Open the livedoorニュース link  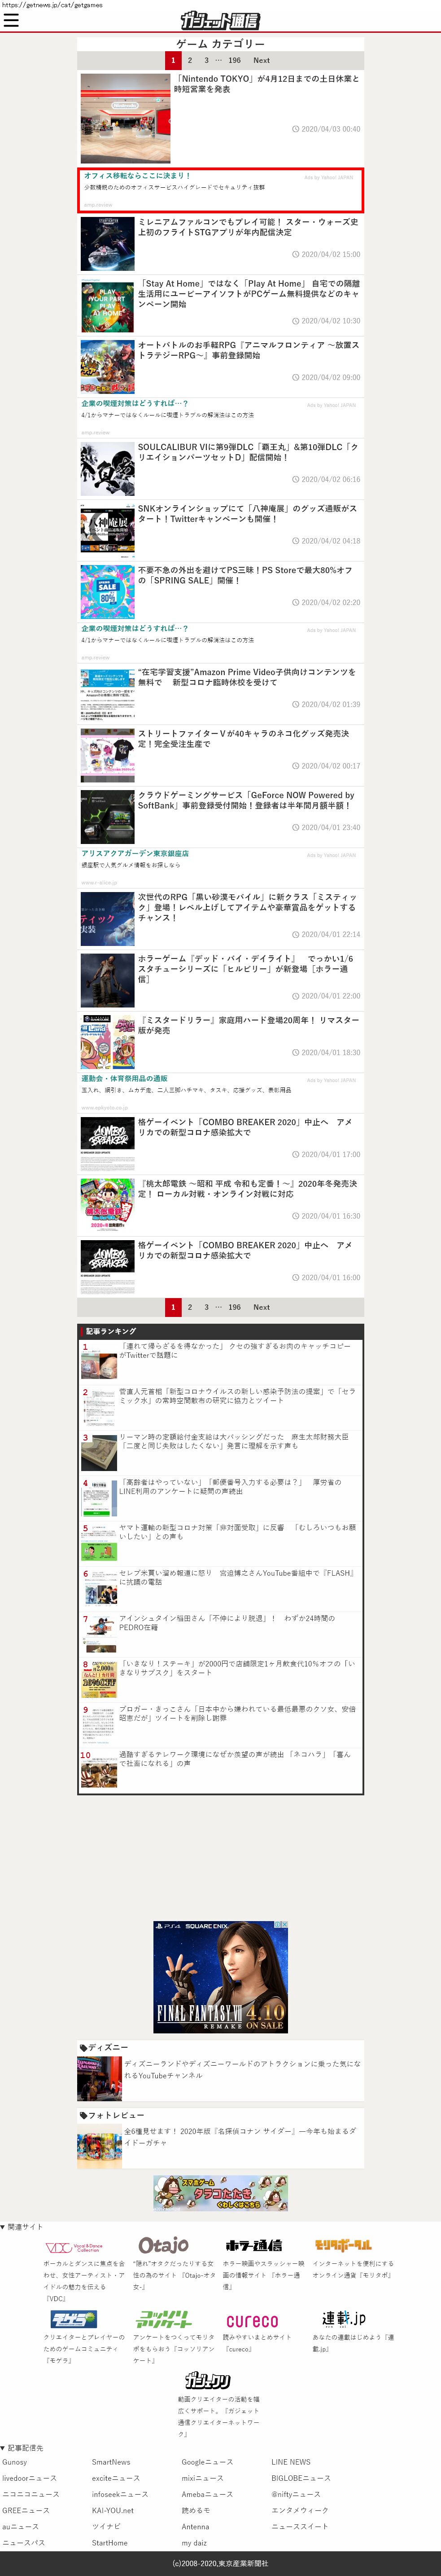(x=29, y=2478)
